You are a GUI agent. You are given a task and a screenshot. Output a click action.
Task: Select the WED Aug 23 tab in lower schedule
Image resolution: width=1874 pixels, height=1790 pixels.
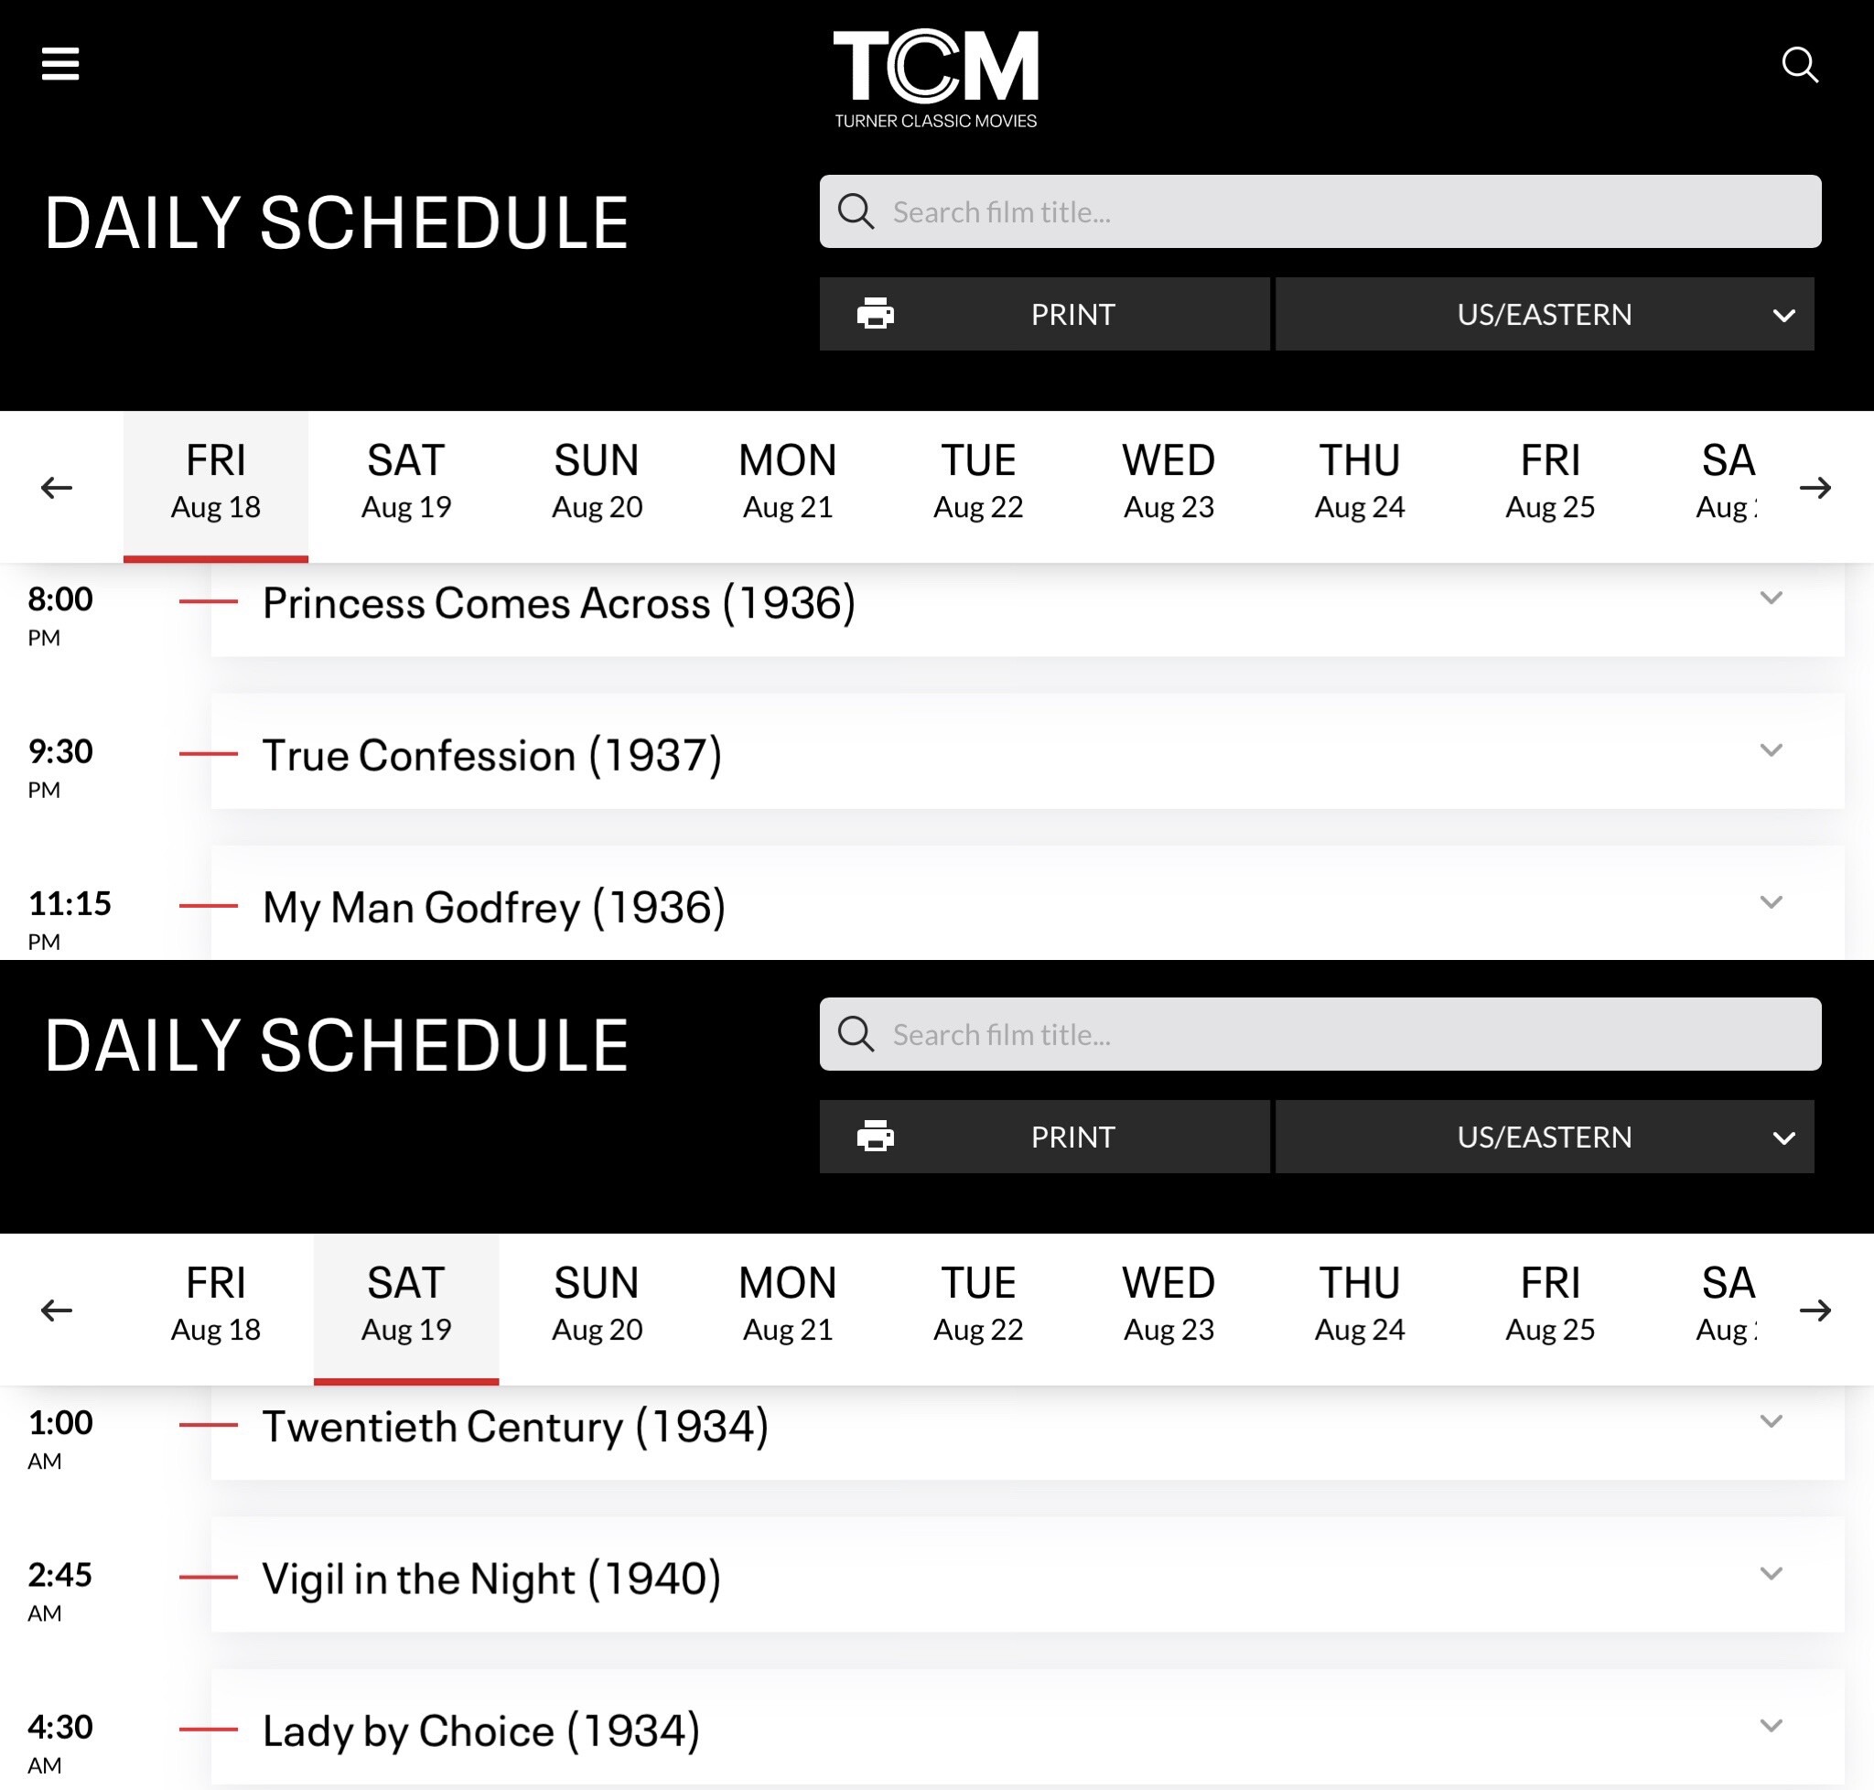point(1168,1304)
